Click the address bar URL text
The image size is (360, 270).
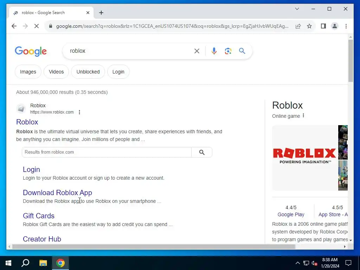coord(172,26)
